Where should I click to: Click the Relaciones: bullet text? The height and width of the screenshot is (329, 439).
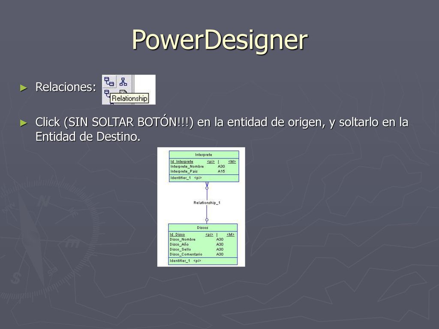click(x=66, y=87)
